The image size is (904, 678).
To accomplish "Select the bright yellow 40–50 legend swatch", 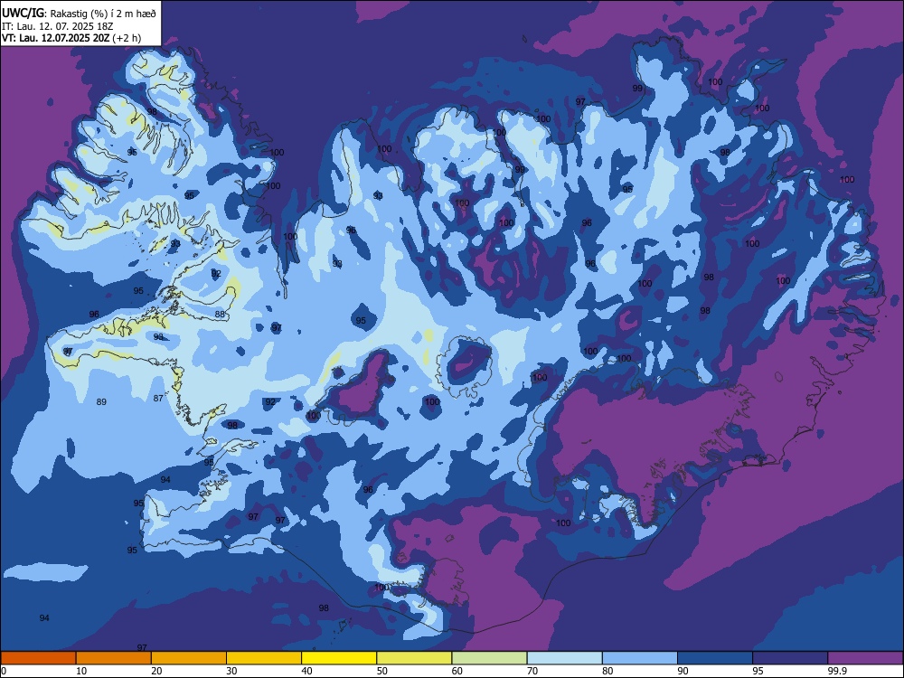I will click(339, 658).
